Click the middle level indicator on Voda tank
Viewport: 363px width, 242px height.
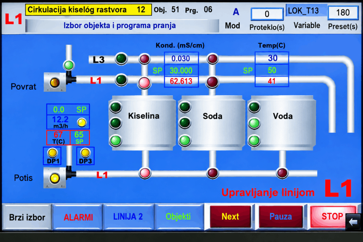pos(254,123)
